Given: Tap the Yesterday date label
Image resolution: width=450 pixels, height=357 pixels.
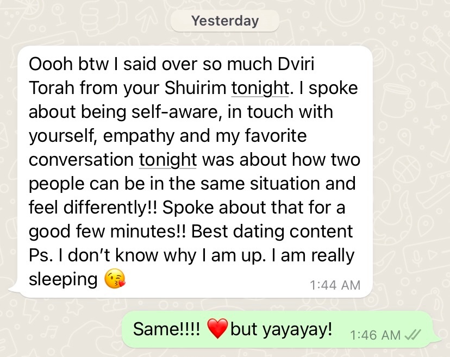Looking at the screenshot, I should point(225,21).
